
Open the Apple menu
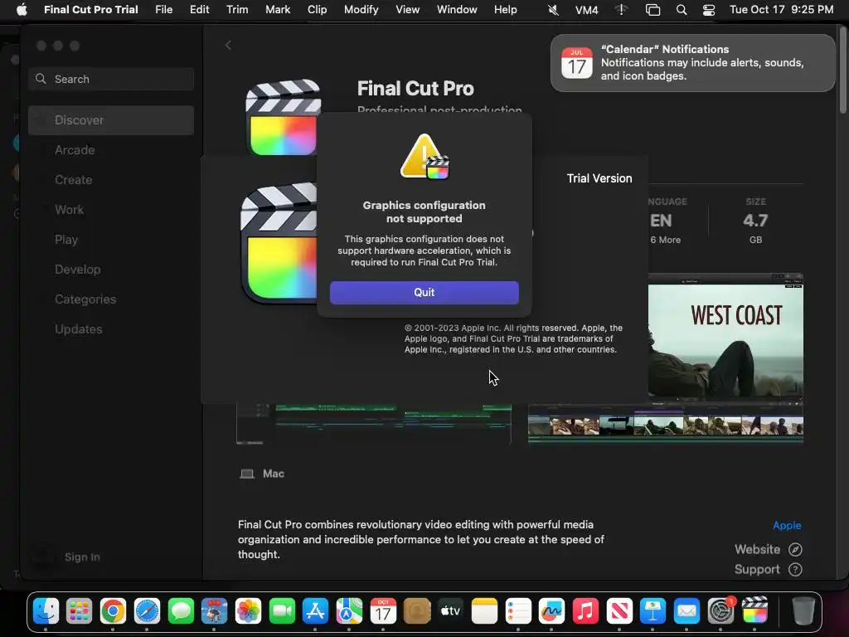coord(22,10)
